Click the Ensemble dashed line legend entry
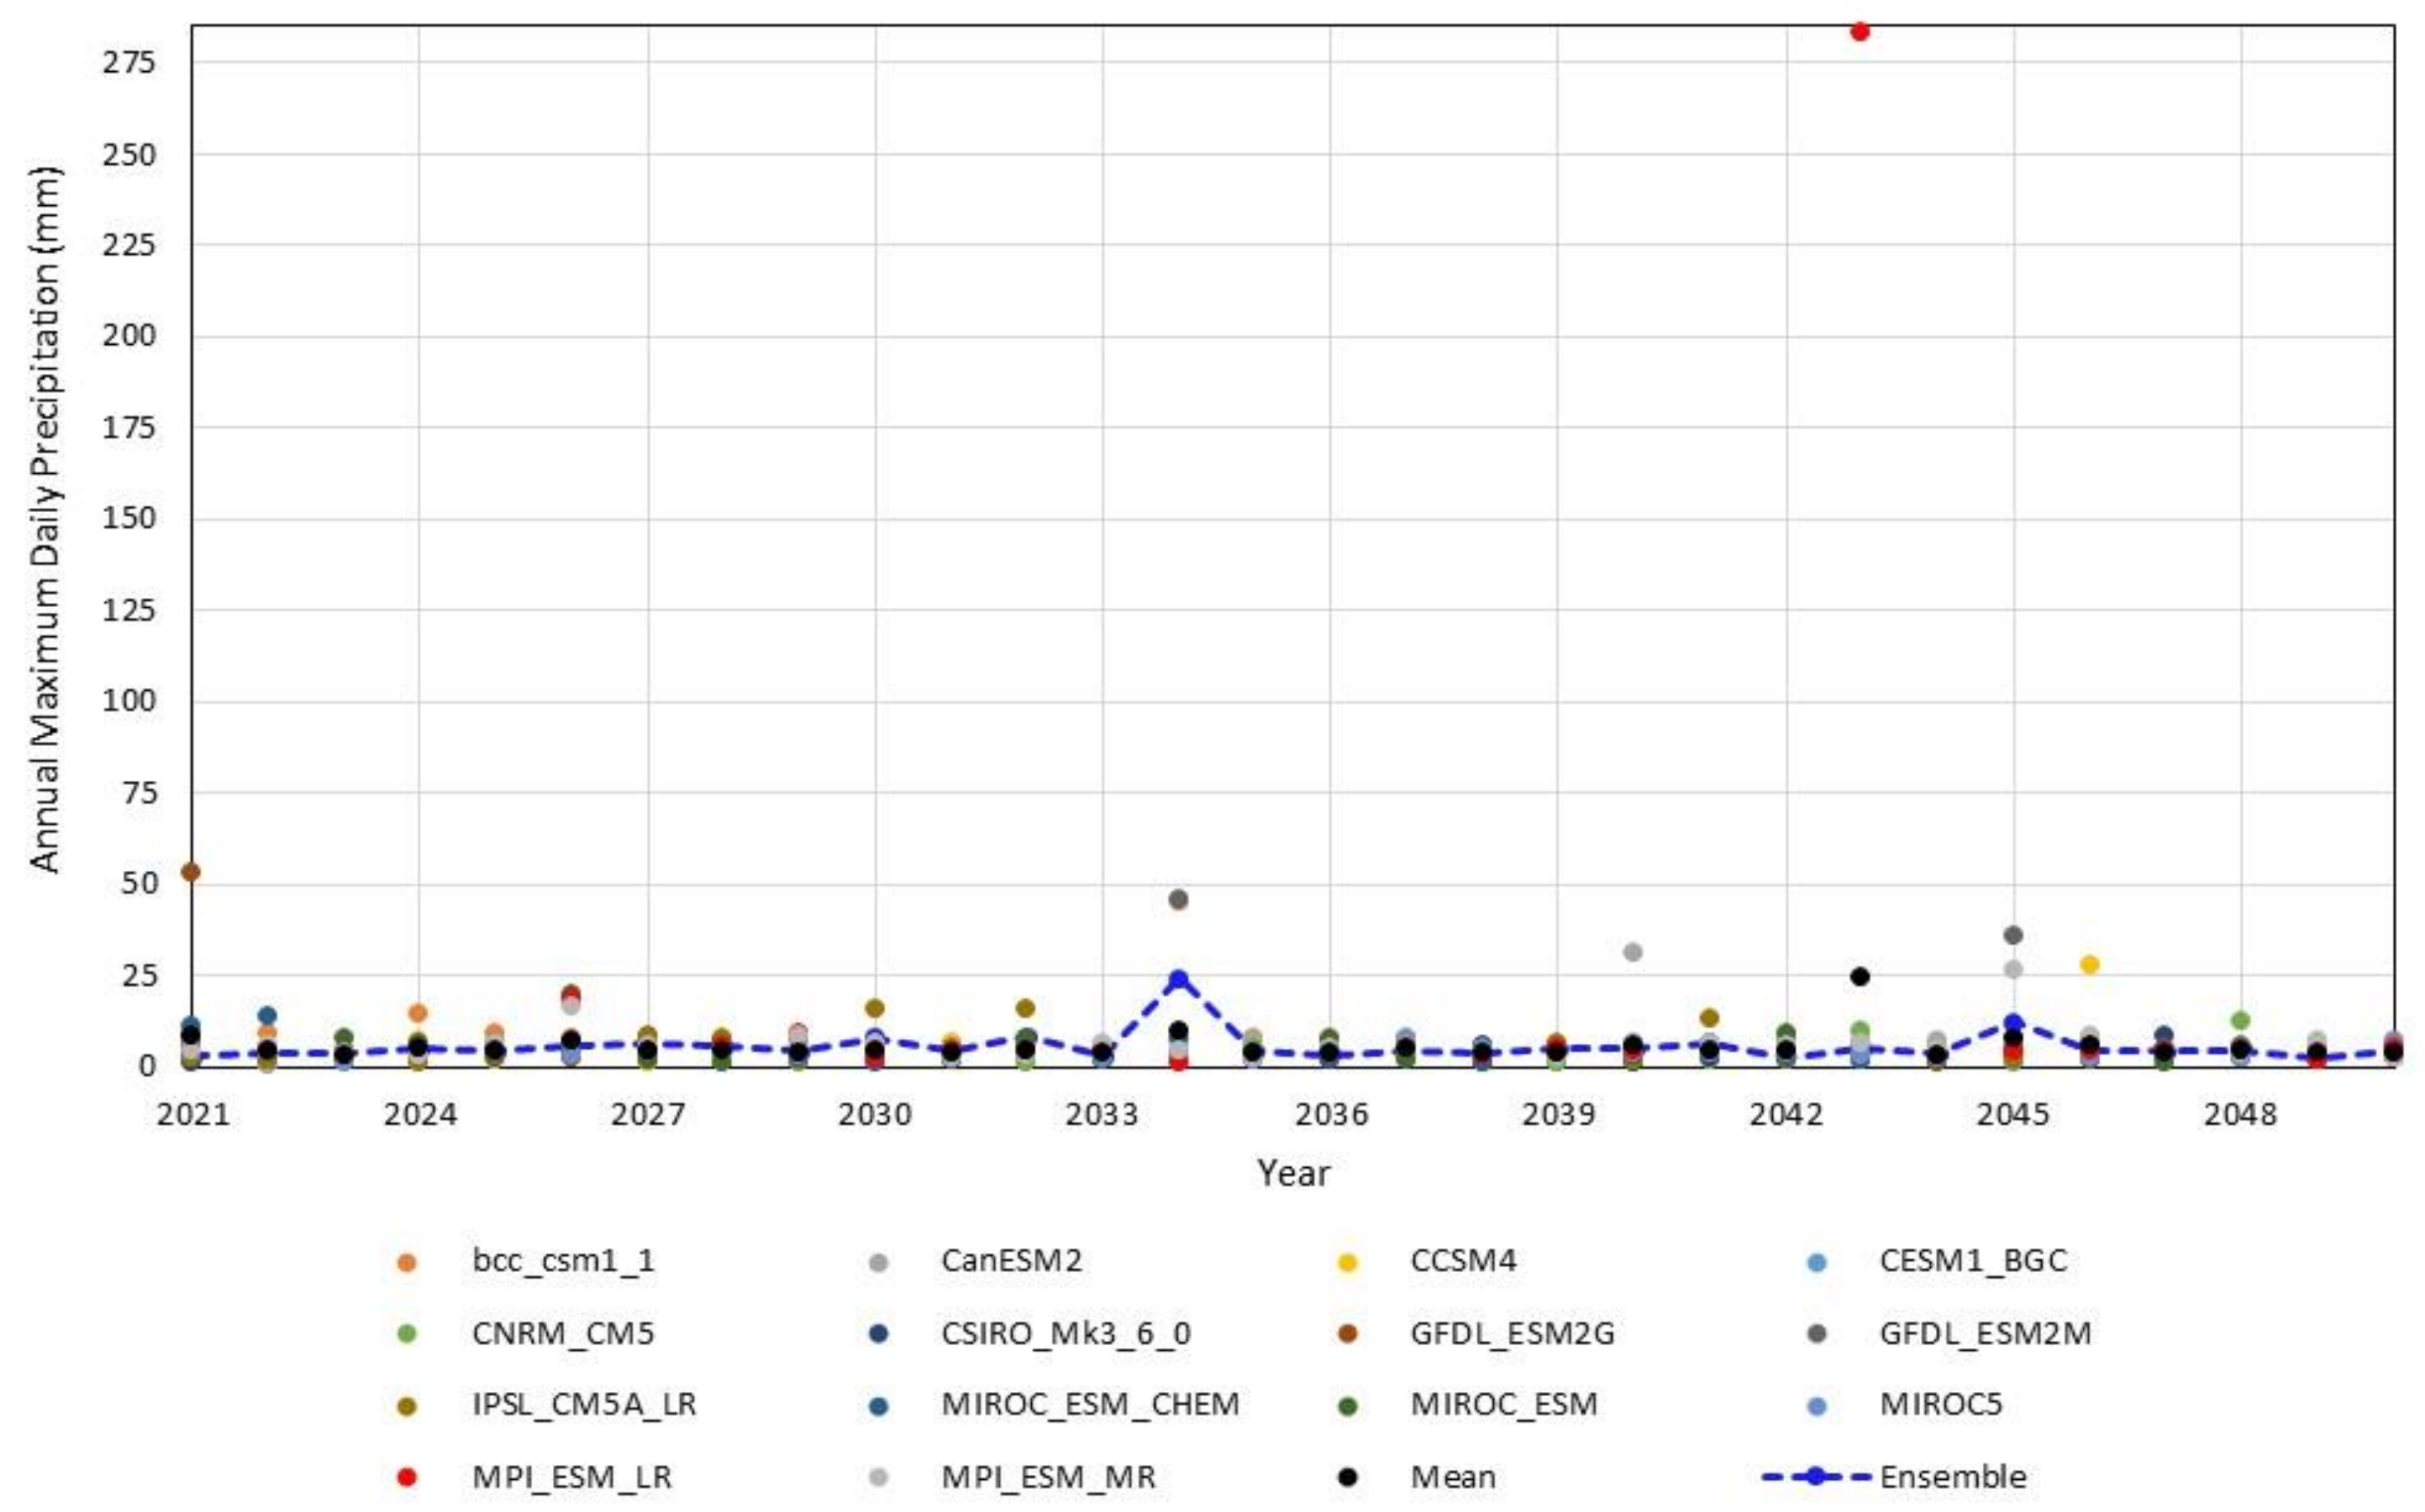 point(1817,1477)
